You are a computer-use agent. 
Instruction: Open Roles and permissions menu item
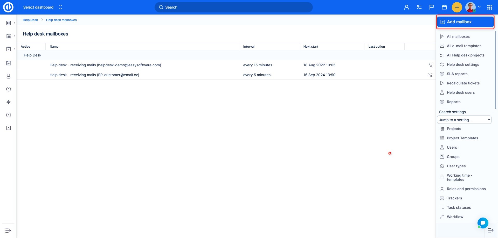point(466,189)
